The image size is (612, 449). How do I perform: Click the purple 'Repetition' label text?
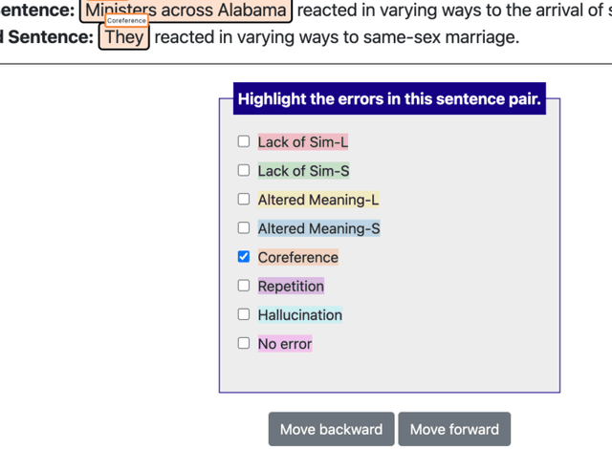291,286
